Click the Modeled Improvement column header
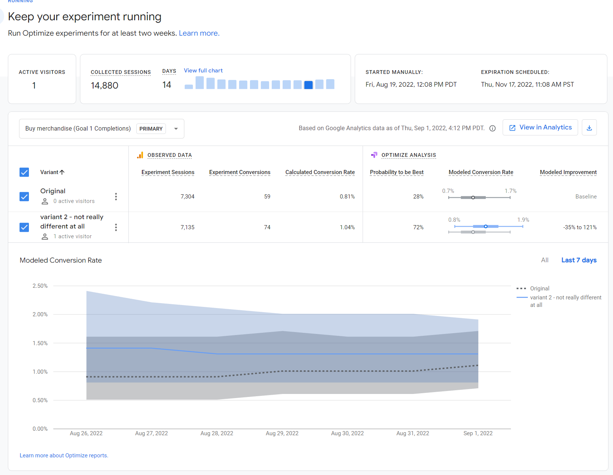The image size is (613, 475). [x=568, y=172]
